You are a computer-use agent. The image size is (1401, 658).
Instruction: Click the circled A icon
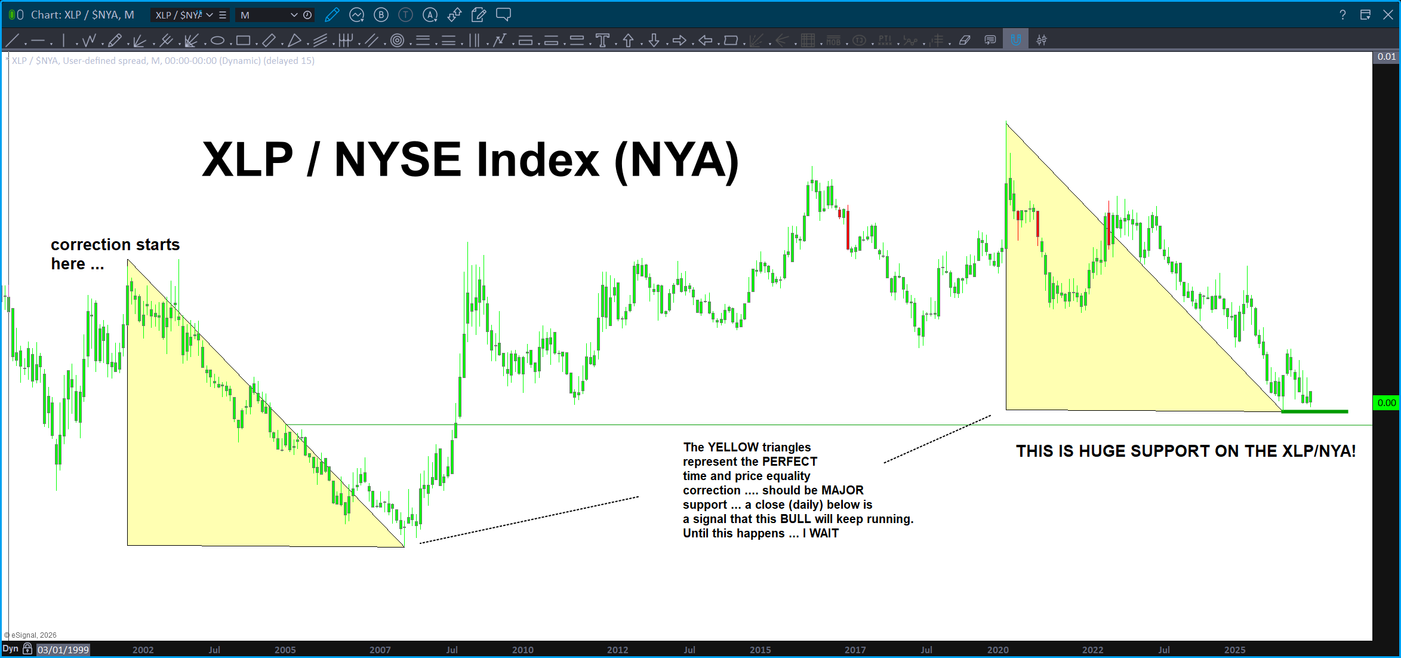[430, 15]
